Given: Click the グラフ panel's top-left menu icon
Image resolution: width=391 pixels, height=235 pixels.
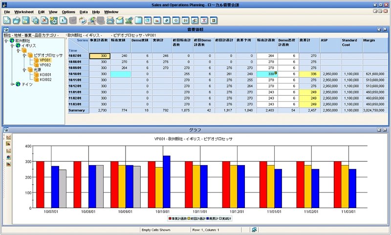Looking at the screenshot, I should 6,129.
